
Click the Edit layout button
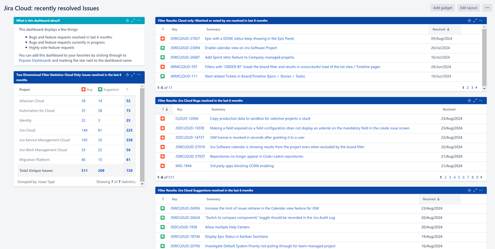pyautogui.click(x=469, y=8)
